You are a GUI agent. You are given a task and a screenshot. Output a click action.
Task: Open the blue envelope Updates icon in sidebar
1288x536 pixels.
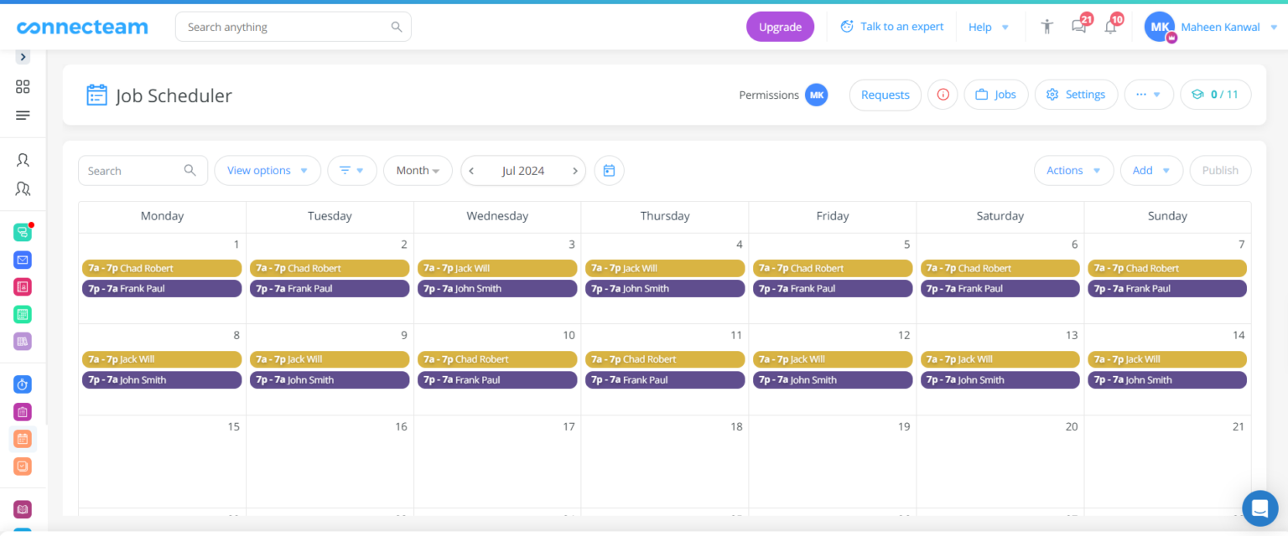click(x=23, y=260)
